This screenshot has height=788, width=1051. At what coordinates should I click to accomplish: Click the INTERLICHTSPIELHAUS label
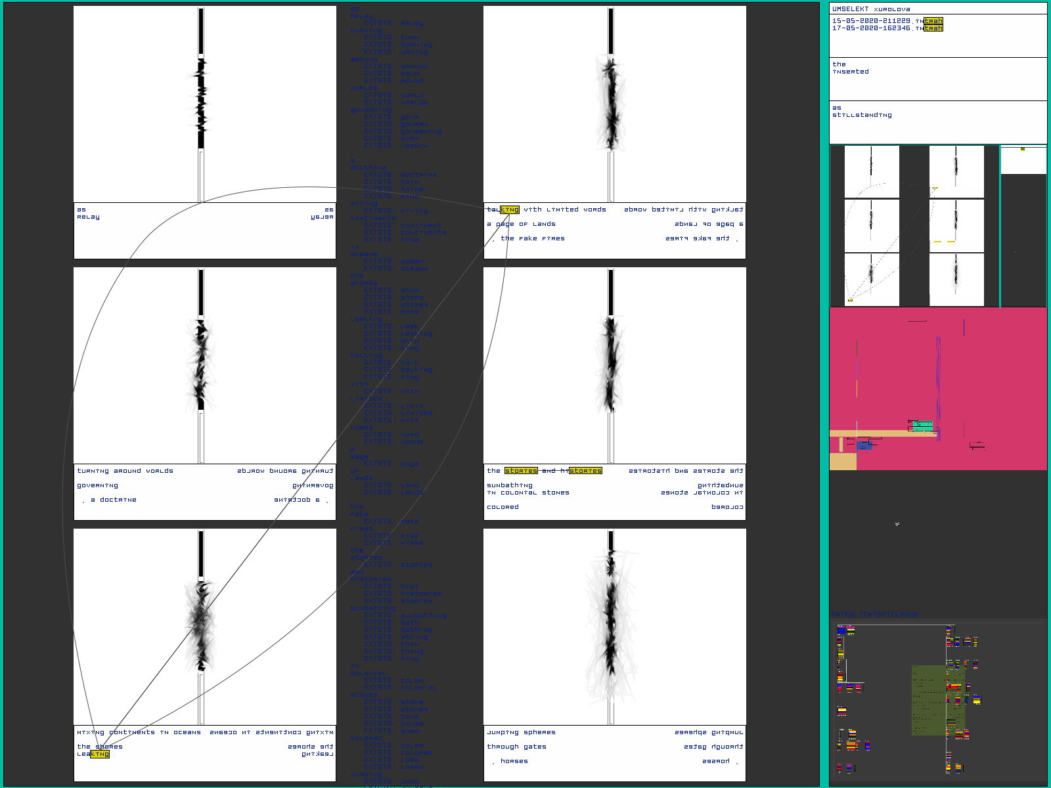point(874,615)
